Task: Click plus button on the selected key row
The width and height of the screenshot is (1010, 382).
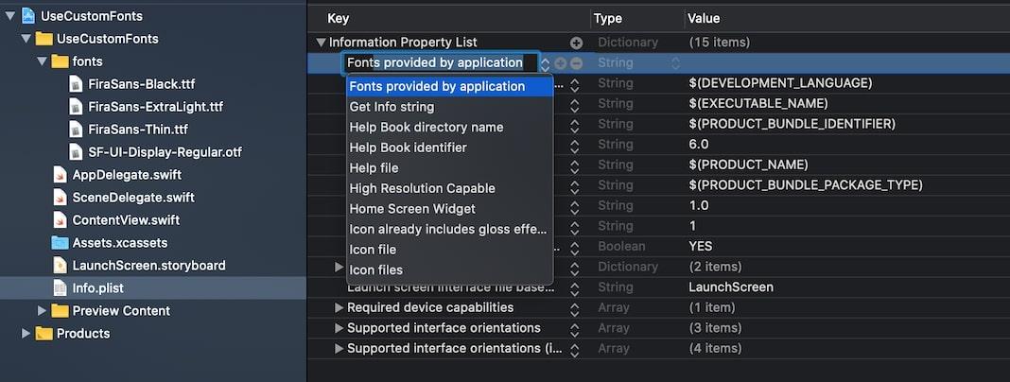Action: pyautogui.click(x=561, y=63)
